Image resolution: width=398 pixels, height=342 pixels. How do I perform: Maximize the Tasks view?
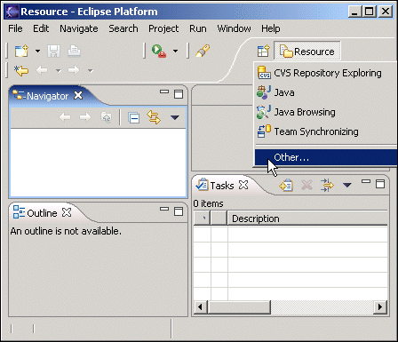[x=380, y=184]
